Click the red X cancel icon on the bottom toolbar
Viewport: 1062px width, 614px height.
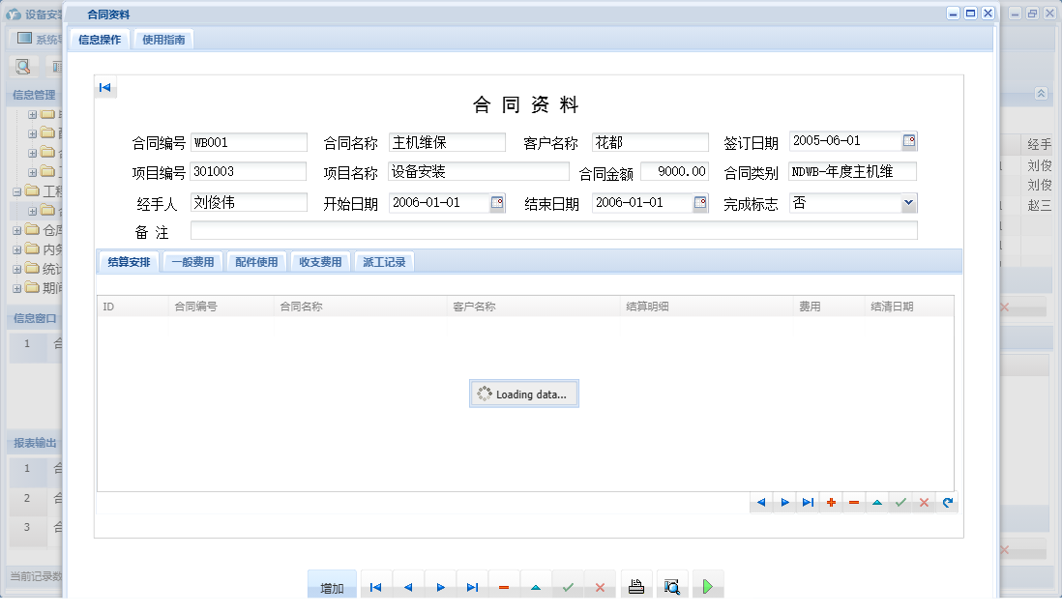pos(602,585)
